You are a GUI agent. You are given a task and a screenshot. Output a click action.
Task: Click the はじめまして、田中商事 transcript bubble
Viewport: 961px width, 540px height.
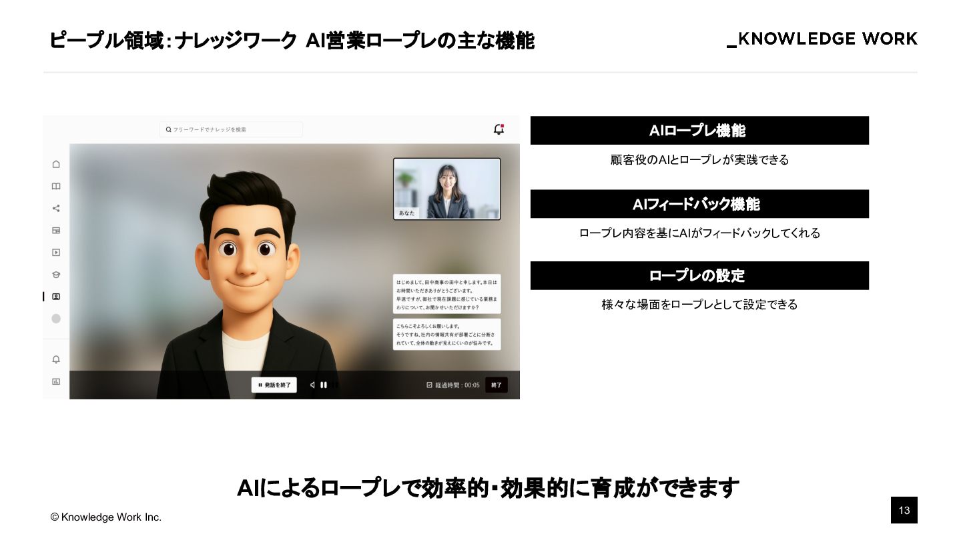click(446, 294)
